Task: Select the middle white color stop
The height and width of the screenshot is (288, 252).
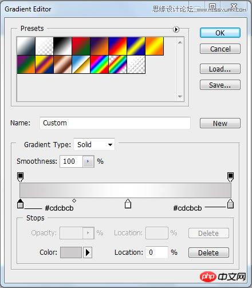Action: coord(128,203)
